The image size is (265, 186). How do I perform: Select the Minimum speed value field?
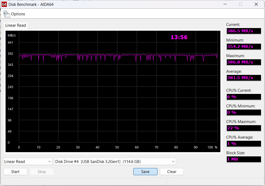pyautogui.click(x=243, y=47)
